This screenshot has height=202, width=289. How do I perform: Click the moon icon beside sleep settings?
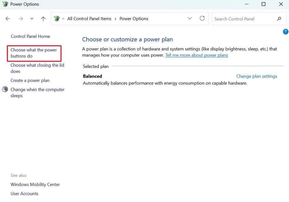(x=5, y=89)
